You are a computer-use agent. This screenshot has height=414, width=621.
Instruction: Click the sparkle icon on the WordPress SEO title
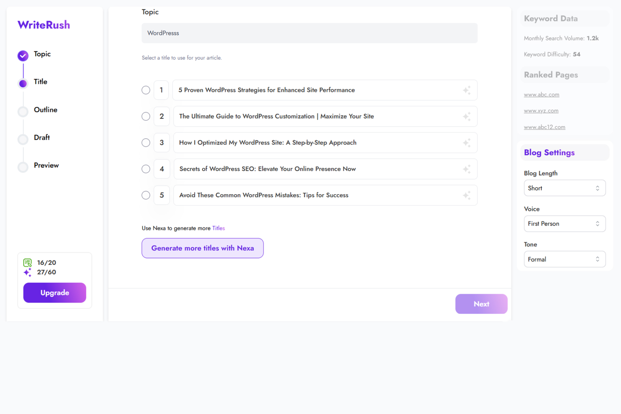467,169
